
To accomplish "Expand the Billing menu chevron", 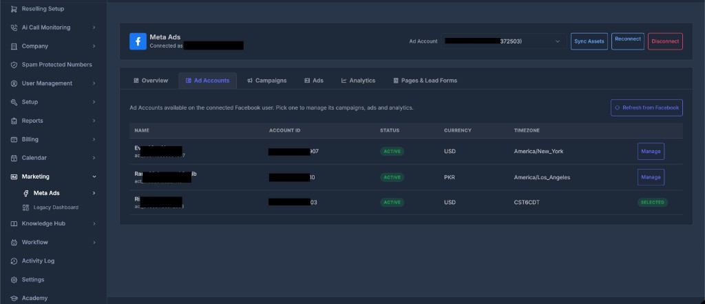I will tap(94, 140).
